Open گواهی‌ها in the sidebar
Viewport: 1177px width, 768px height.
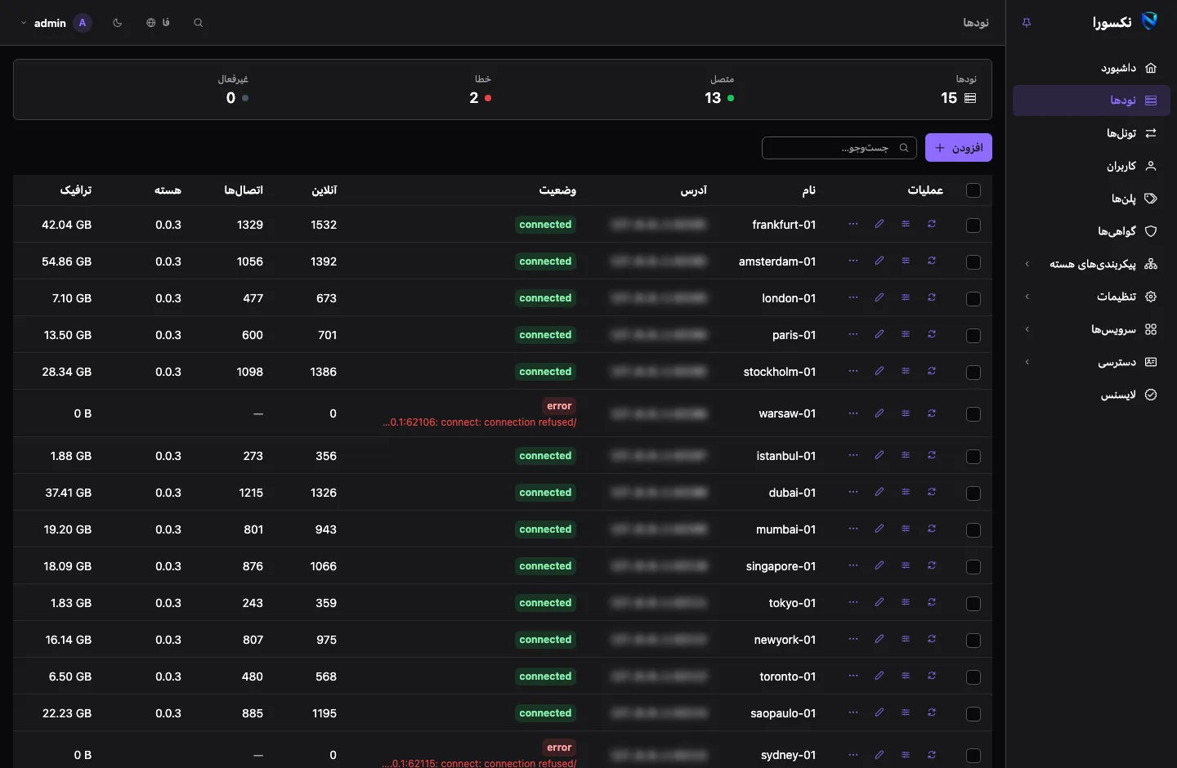coord(1091,231)
